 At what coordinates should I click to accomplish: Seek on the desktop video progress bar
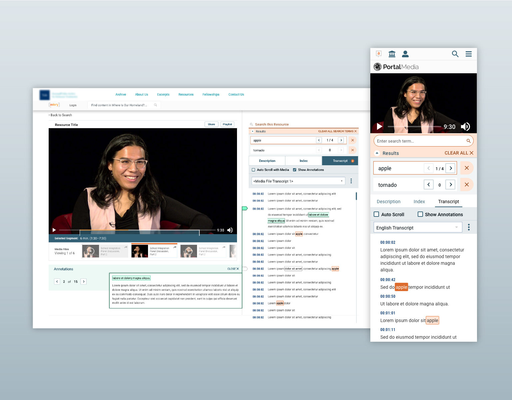pyautogui.click(x=137, y=230)
